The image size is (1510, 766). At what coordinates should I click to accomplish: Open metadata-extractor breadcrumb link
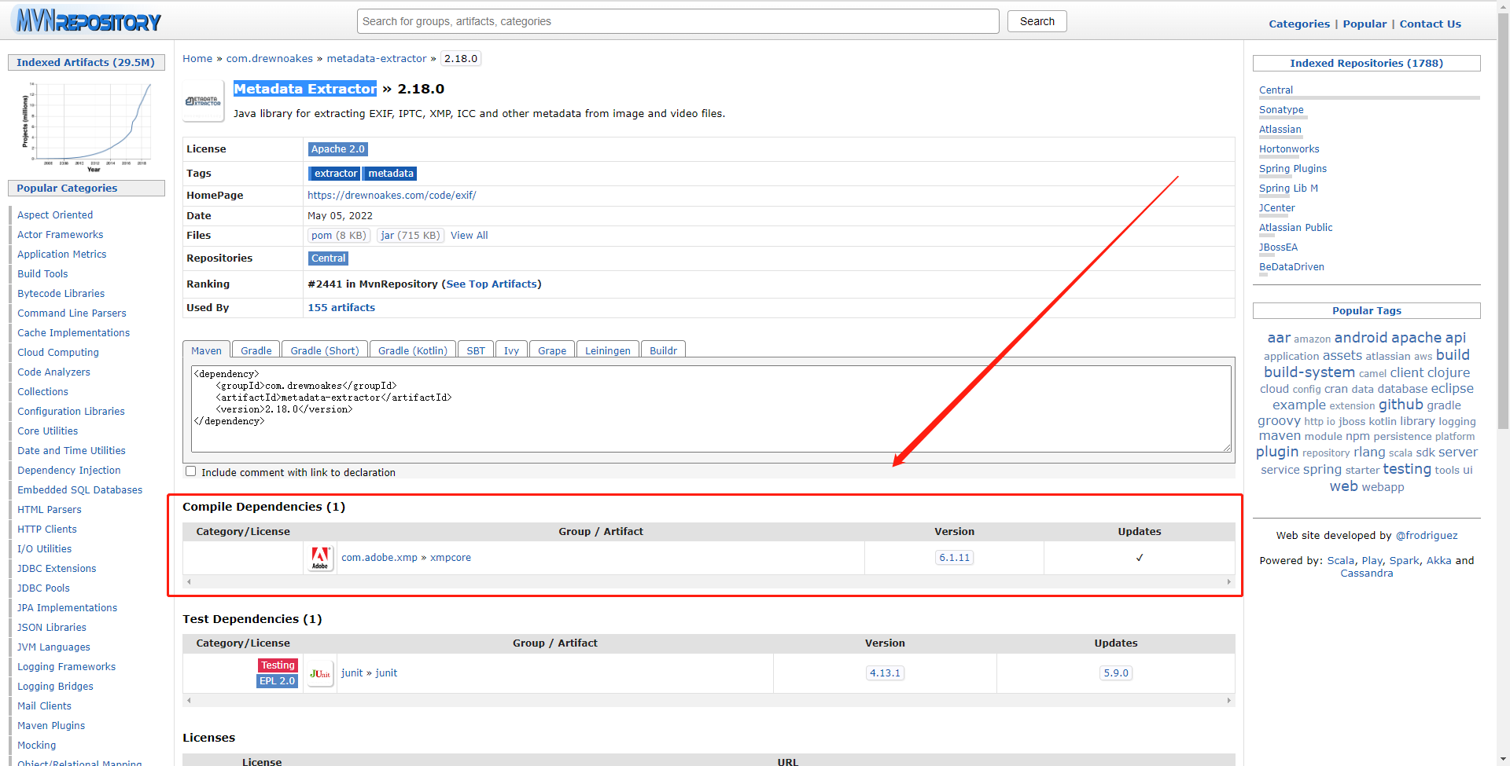(x=377, y=59)
